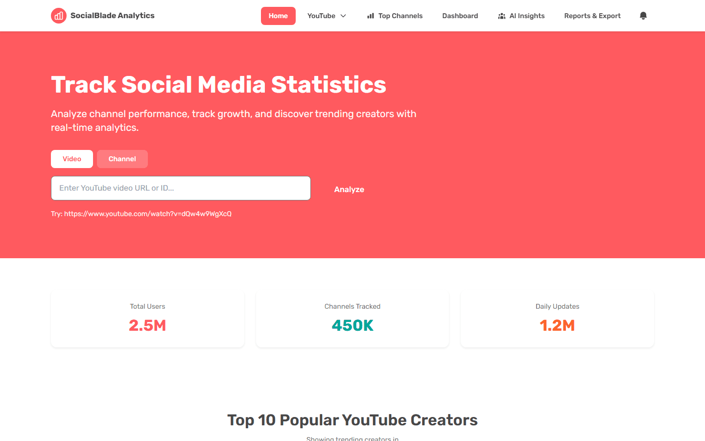
Task: Focus the video URL input field
Action: click(181, 188)
